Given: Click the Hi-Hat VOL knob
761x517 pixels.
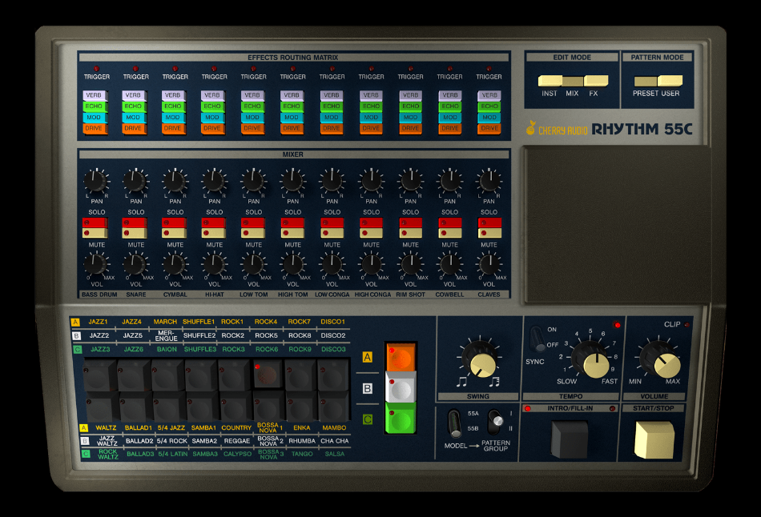Looking at the screenshot, I should point(214,264).
